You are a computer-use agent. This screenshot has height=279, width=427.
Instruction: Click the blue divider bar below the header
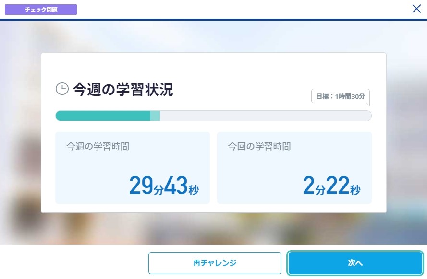pyautogui.click(x=213, y=20)
